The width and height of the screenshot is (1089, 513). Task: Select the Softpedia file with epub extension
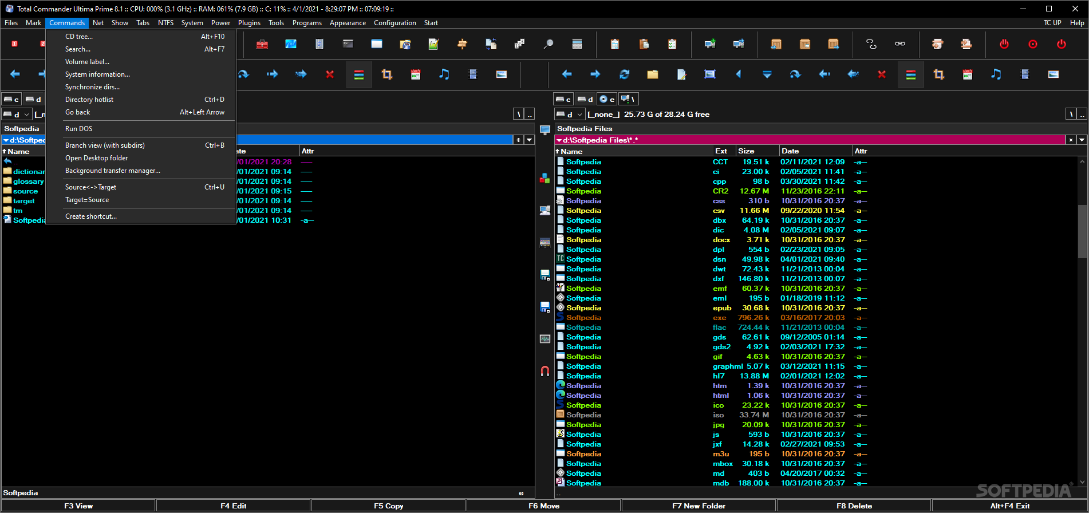712,308
